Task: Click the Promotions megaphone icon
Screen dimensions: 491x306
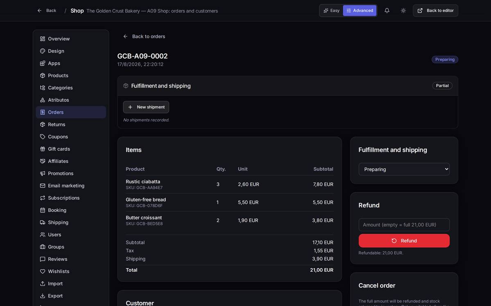Action: pyautogui.click(x=43, y=173)
